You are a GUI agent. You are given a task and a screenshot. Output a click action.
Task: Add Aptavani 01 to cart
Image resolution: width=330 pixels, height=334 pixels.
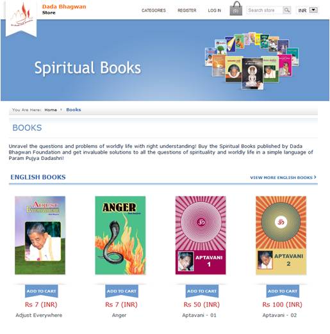point(202,291)
